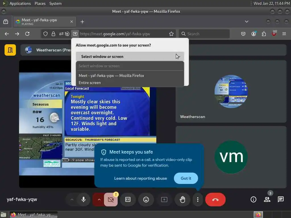Click the yellow companion mode icon

10,50
